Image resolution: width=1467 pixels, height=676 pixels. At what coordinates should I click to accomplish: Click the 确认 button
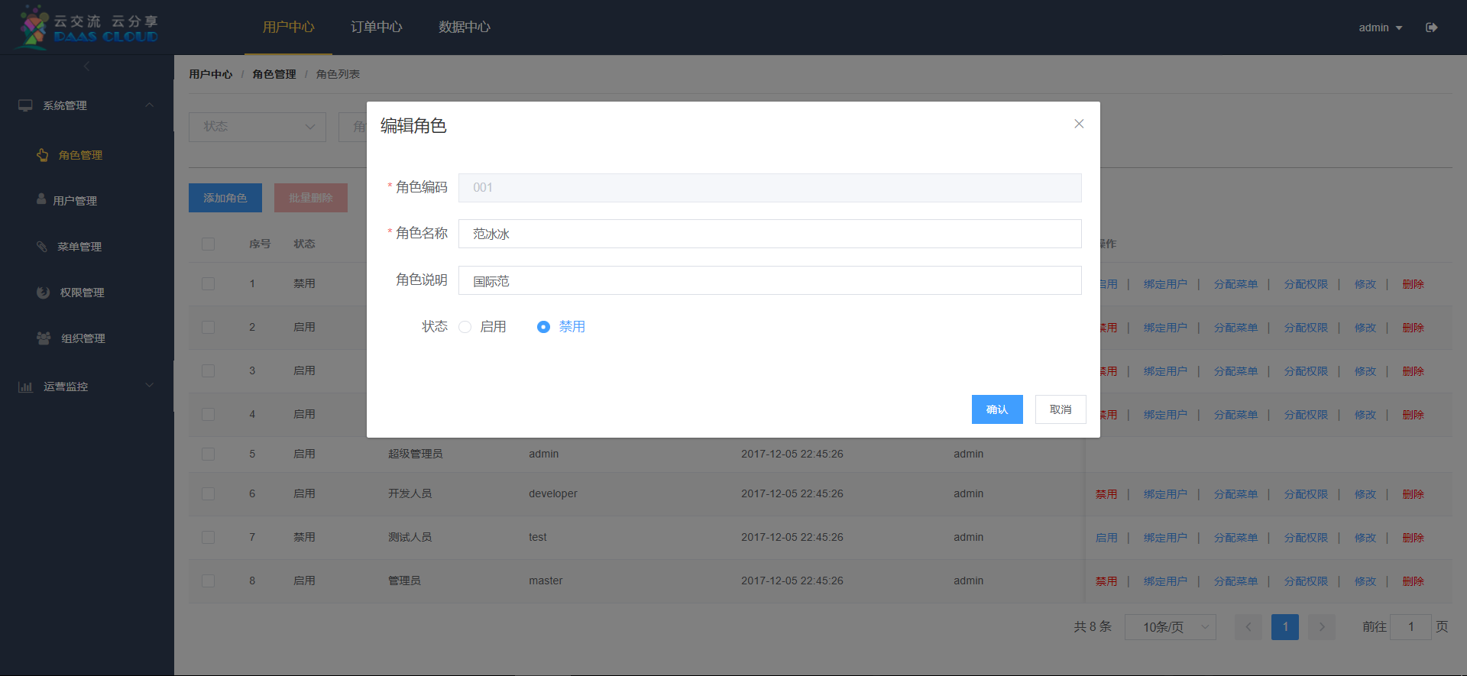(x=997, y=409)
